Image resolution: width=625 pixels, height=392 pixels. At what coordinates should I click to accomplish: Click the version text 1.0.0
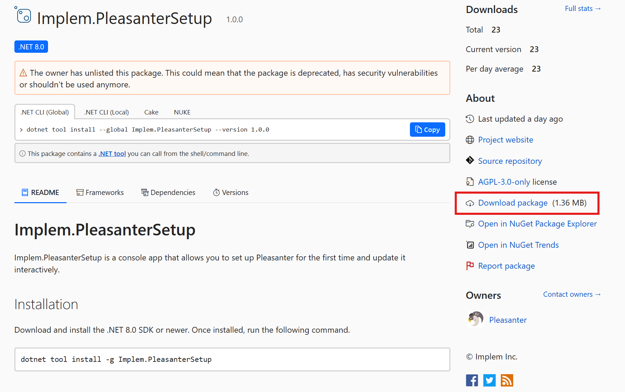coord(234,20)
